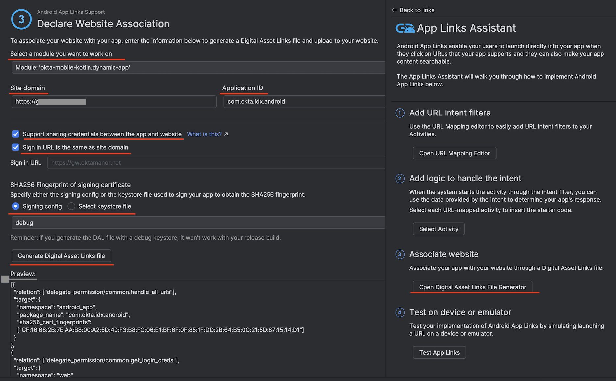
Task: Click the step 1 badge beside Add URL intent filters
Action: click(399, 113)
